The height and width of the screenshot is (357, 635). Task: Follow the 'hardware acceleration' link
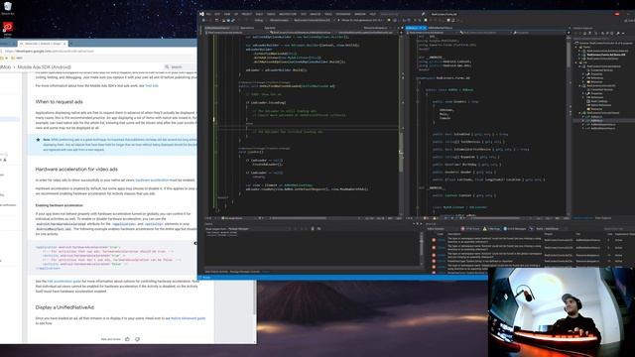point(152,180)
